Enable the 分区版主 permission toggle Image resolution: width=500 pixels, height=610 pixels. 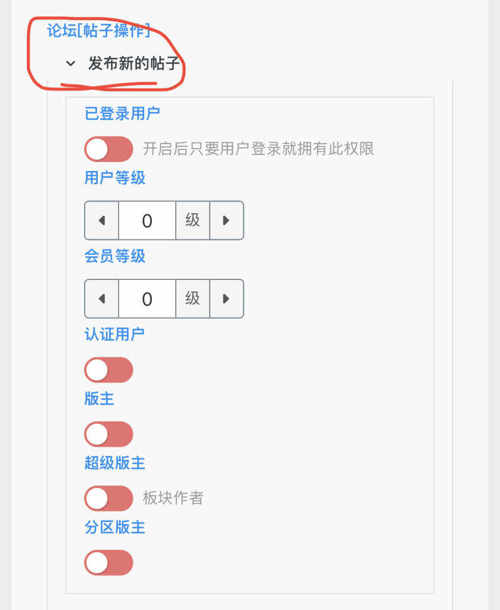108,563
